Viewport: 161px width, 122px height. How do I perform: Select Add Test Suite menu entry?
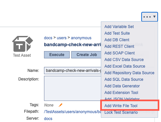coord(117,33)
